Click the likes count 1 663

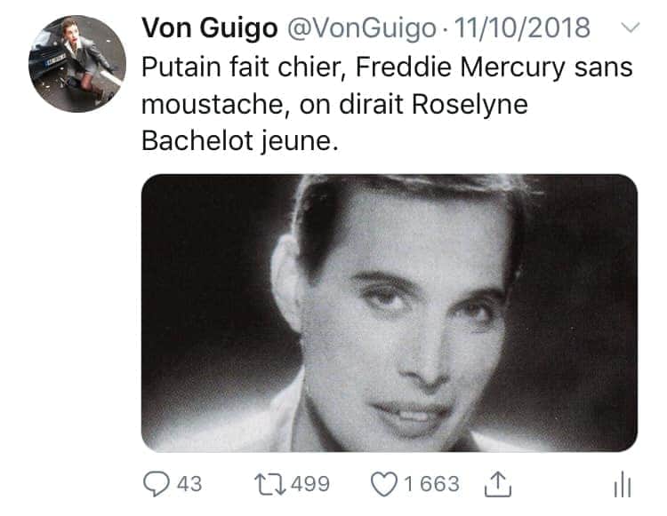(x=431, y=484)
